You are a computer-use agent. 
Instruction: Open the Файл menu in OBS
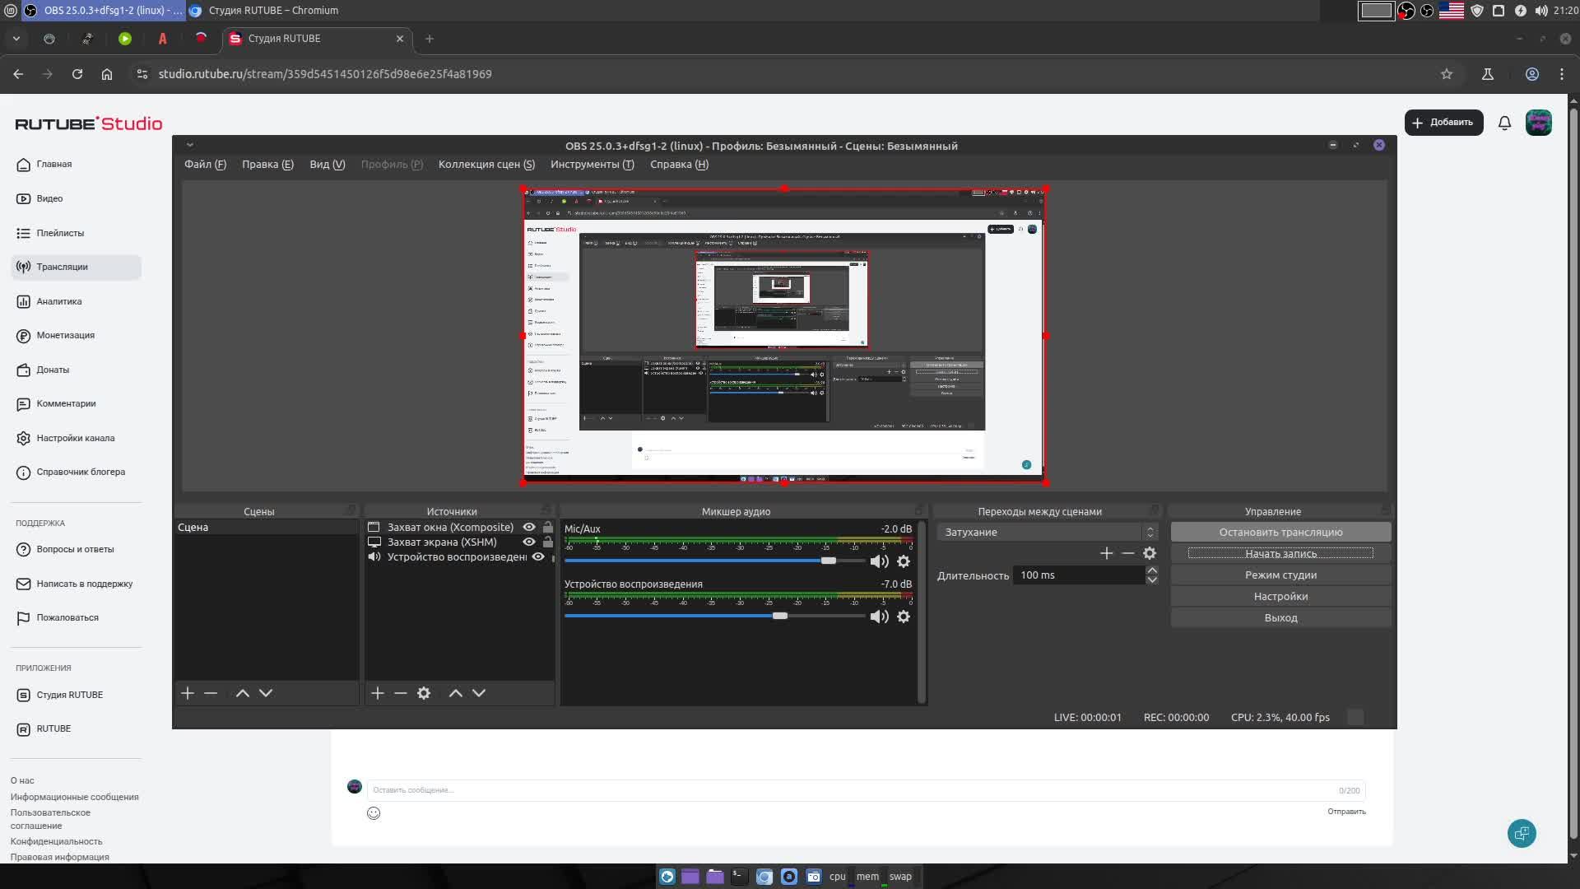tap(205, 165)
